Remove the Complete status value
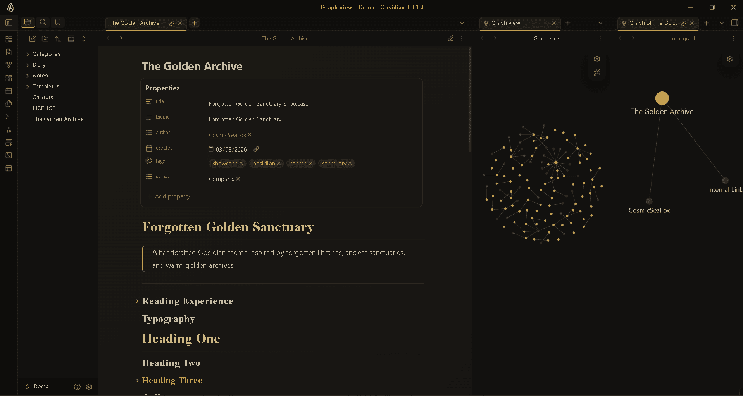 point(238,179)
